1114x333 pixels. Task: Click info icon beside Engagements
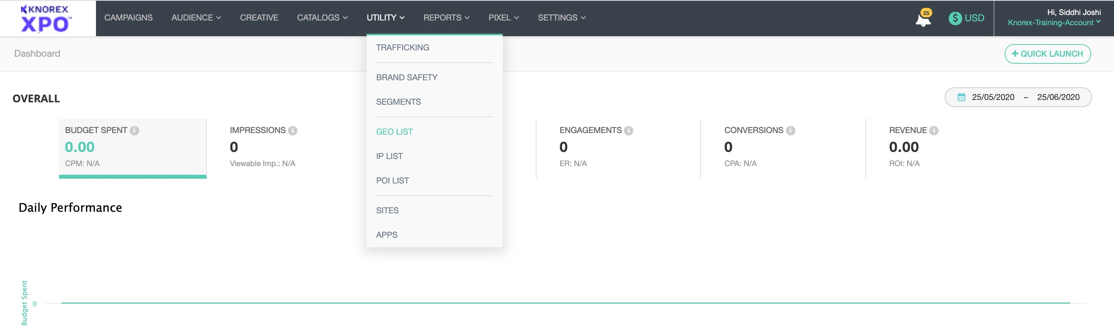[629, 131]
